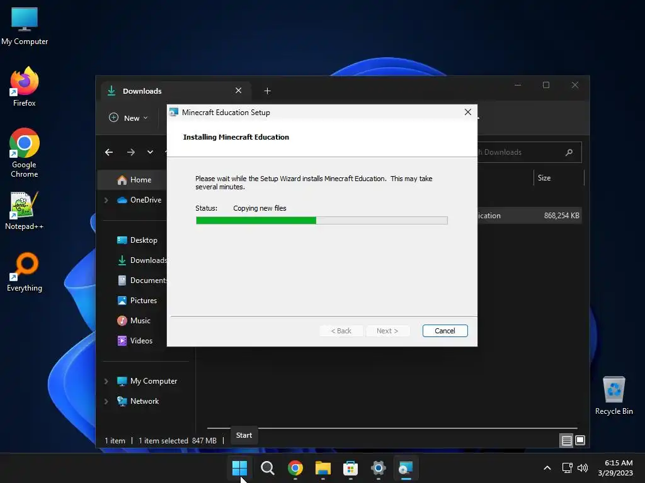
Task: Switch to large thumbnails view
Action: 580,441
